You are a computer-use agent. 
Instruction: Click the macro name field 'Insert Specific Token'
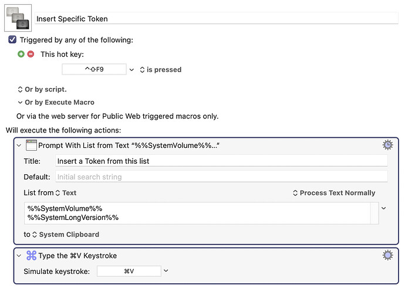click(x=216, y=19)
